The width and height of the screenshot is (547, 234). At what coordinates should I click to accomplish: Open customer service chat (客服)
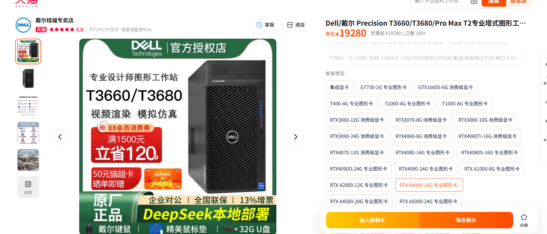pyautogui.click(x=265, y=25)
